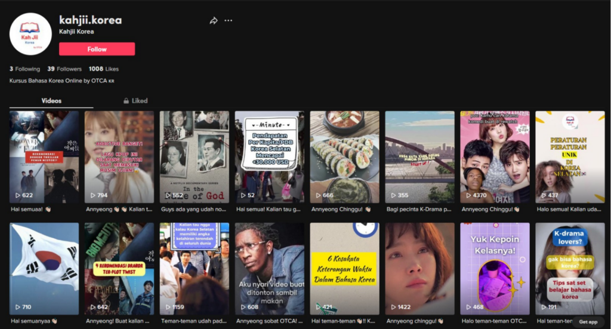Open the Pendapatan Per Kapita video
This screenshot has height=329, width=611.
point(270,156)
